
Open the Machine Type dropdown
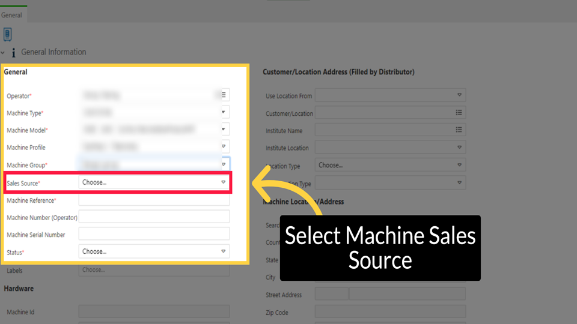click(x=223, y=112)
